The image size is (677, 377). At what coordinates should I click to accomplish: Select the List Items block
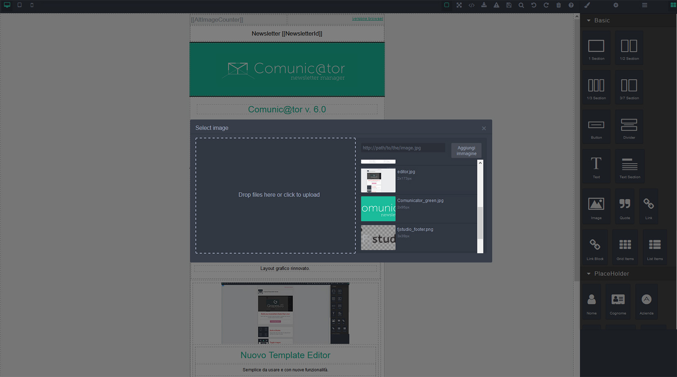coord(655,247)
